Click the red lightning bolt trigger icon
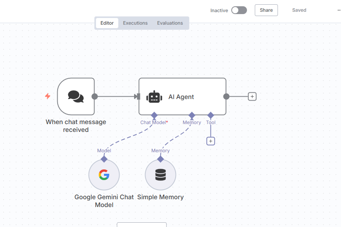Viewport: 341px width, 227px height. click(x=48, y=96)
